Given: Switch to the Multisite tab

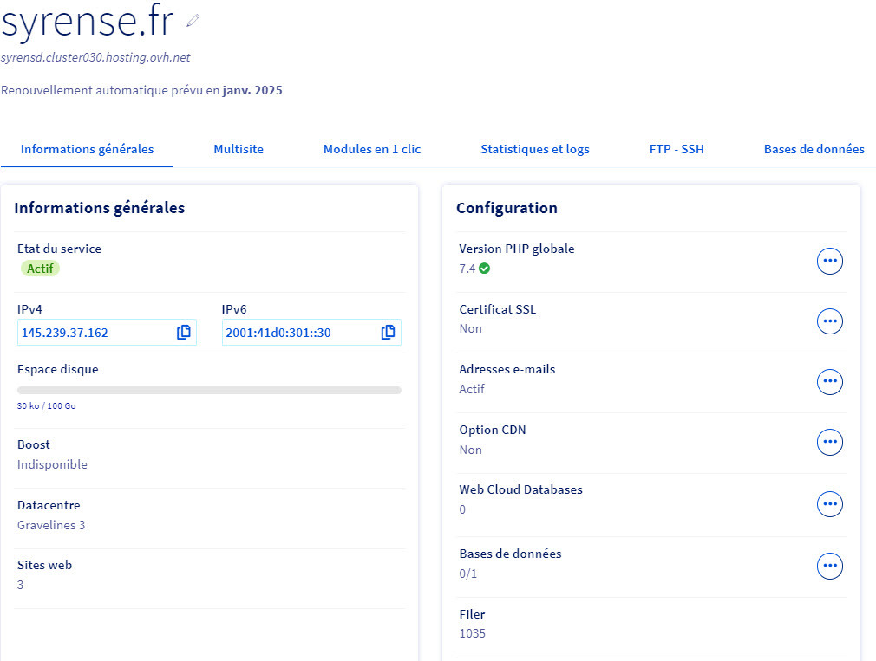Looking at the screenshot, I should (239, 149).
